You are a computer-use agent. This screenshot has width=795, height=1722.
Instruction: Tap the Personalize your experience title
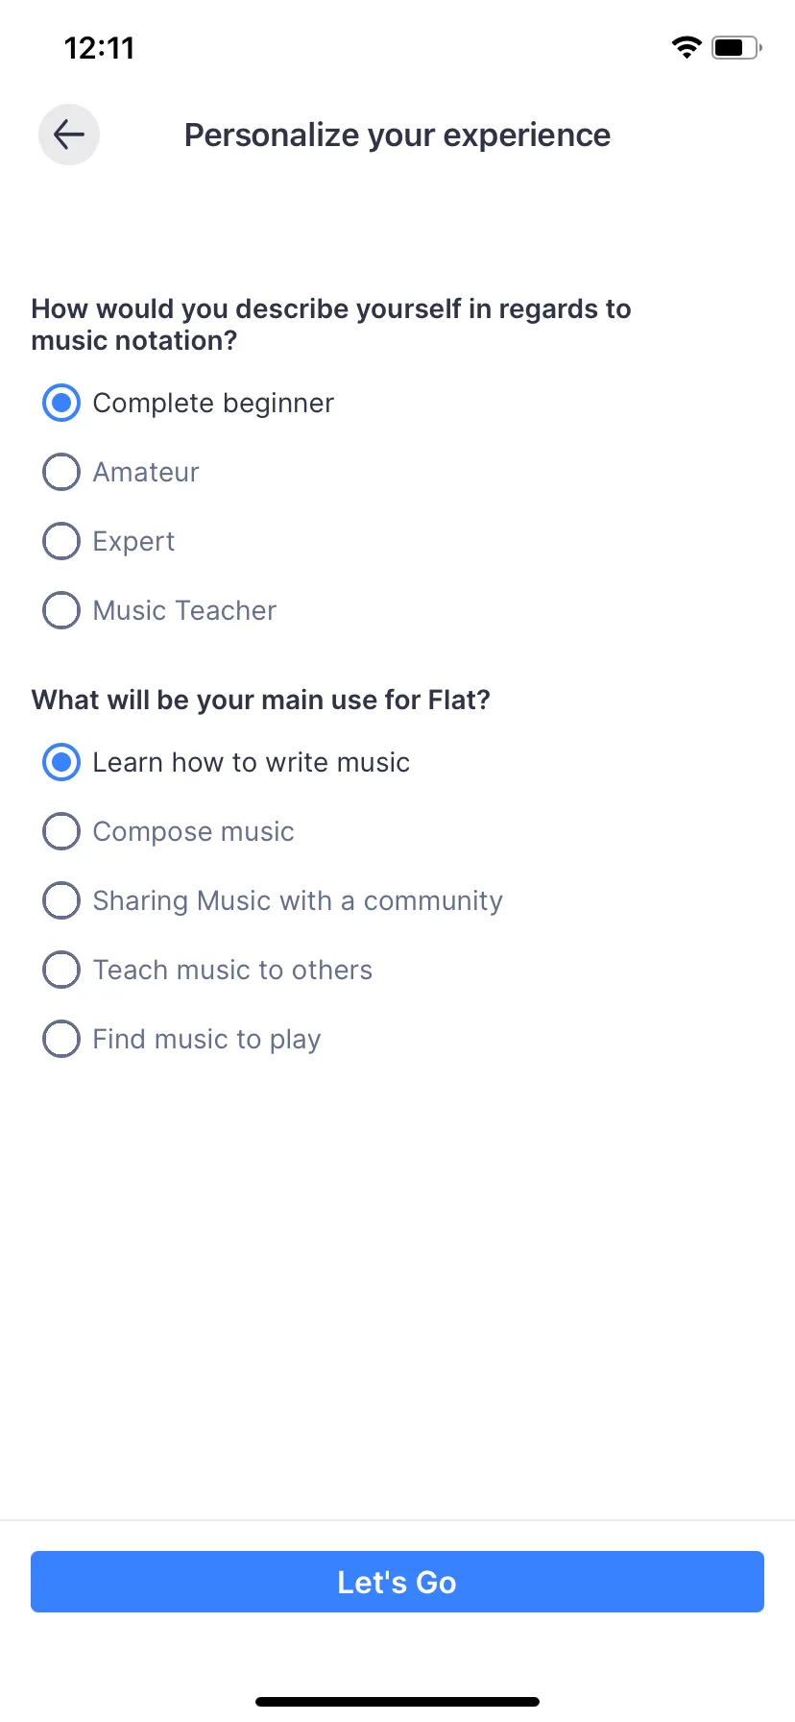397,135
